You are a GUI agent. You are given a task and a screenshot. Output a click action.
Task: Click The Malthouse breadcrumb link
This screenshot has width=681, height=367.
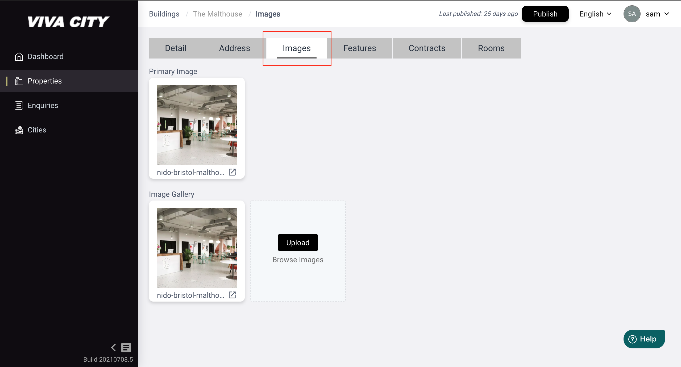(x=217, y=14)
